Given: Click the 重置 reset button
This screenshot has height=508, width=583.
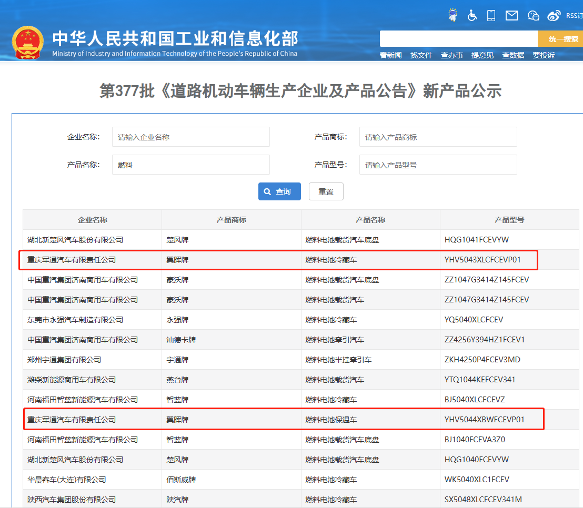Looking at the screenshot, I should click(x=326, y=191).
